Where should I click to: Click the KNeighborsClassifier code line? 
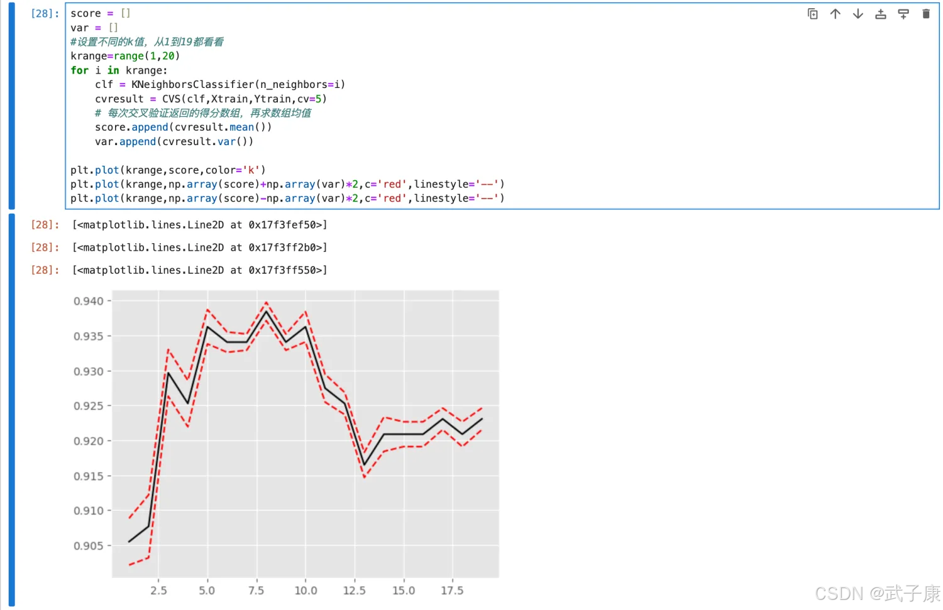(x=220, y=84)
